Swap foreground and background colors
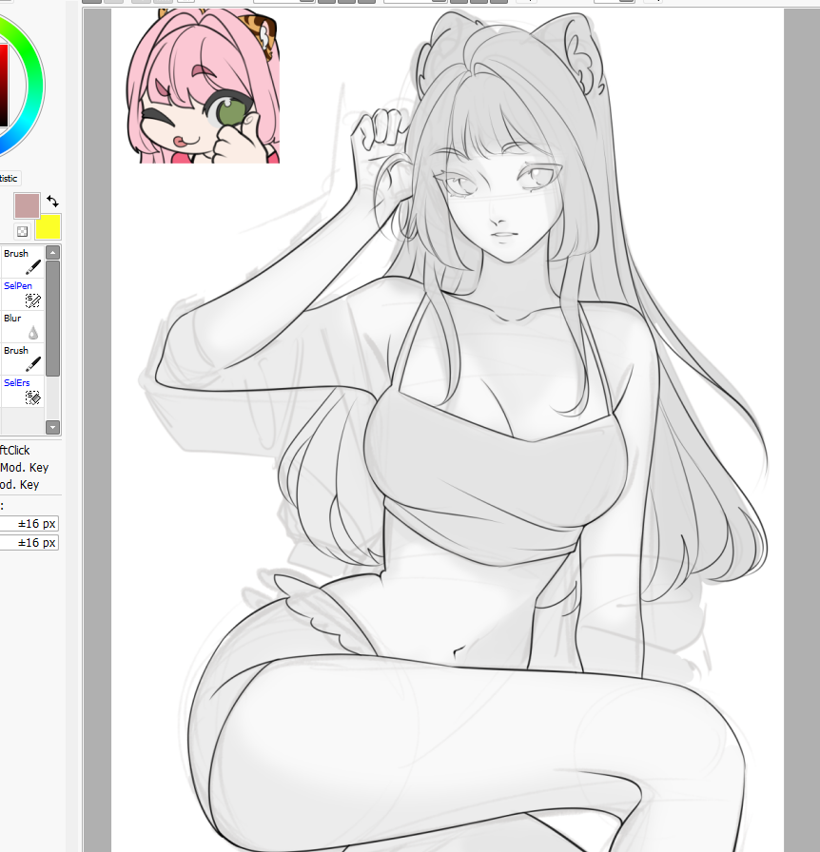This screenshot has width=820, height=852. pyautogui.click(x=52, y=201)
